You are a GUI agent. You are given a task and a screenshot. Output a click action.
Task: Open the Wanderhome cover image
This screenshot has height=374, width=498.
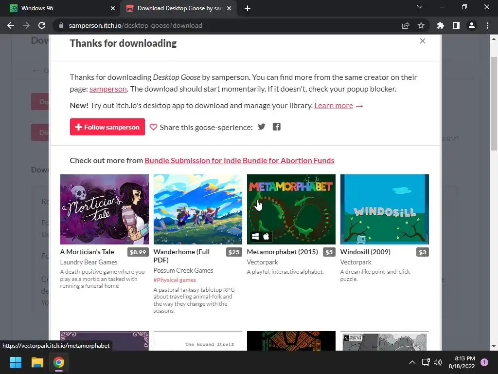click(x=198, y=209)
